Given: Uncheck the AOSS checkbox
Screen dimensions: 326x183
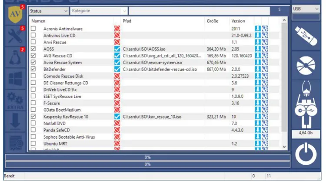Looking at the screenshot, I should click(33, 49).
